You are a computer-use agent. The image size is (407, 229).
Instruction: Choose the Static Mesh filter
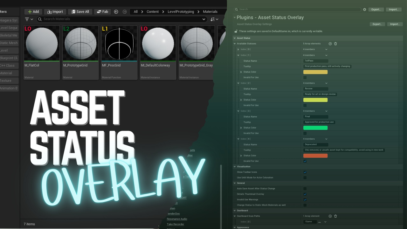pyautogui.click(x=9, y=43)
